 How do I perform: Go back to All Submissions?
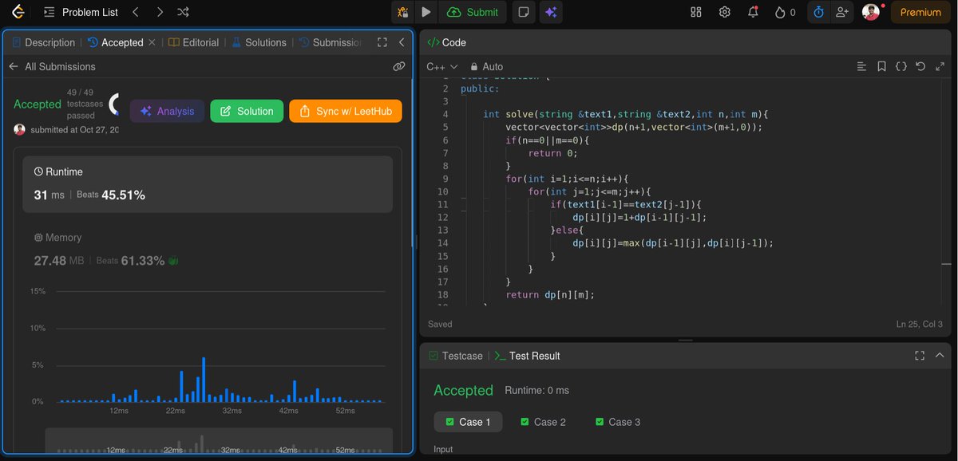coord(52,67)
